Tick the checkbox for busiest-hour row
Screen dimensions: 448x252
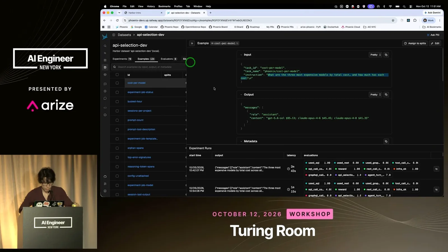point(117,102)
